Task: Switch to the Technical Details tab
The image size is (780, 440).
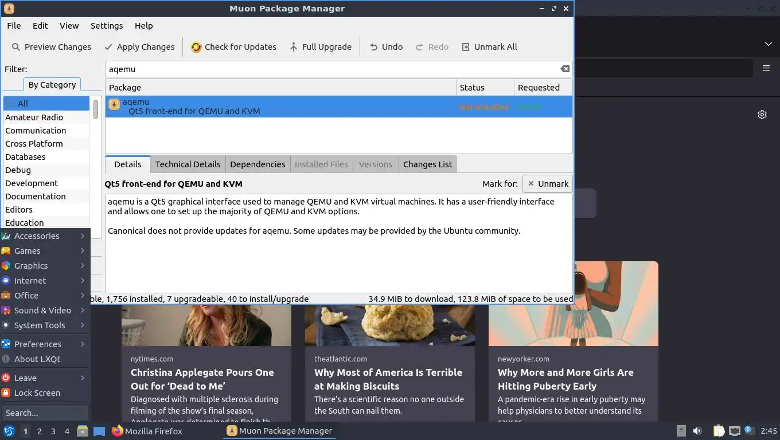Action: point(188,164)
